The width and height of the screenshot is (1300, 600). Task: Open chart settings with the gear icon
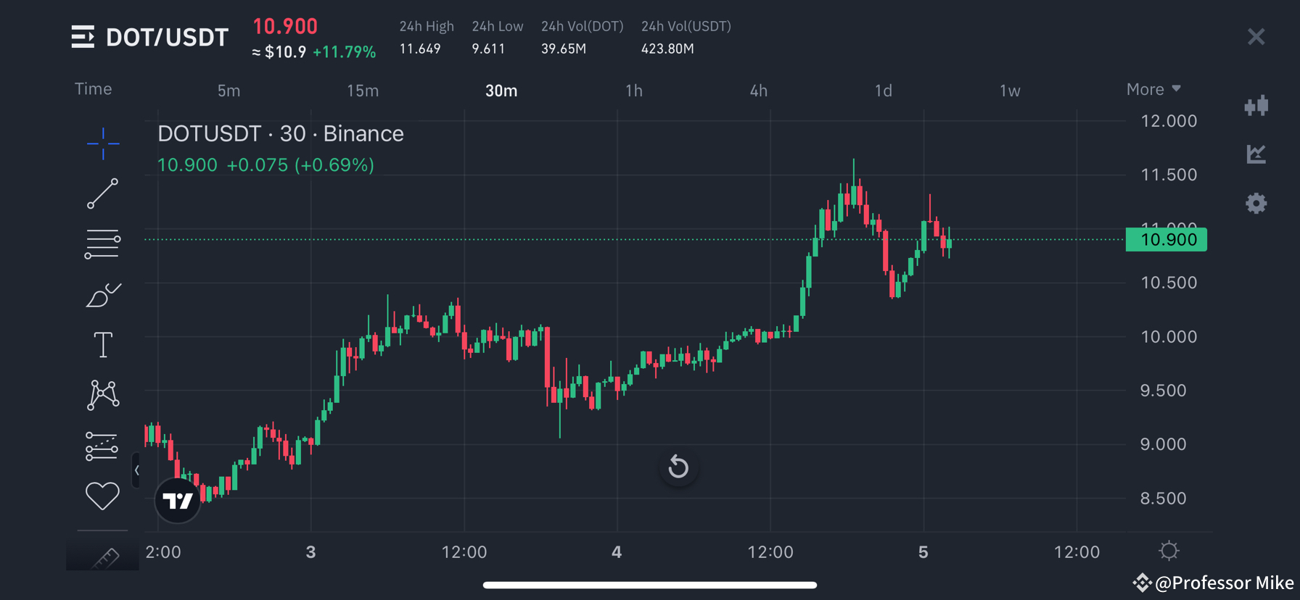[x=1256, y=204]
